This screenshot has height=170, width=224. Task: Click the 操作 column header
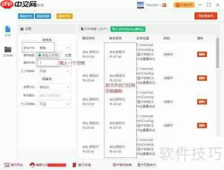pyautogui.click(x=200, y=38)
